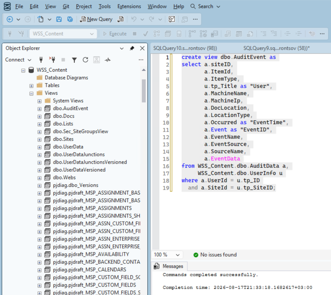
Task: Switch to SQLQuery10 tab
Action: click(185, 48)
